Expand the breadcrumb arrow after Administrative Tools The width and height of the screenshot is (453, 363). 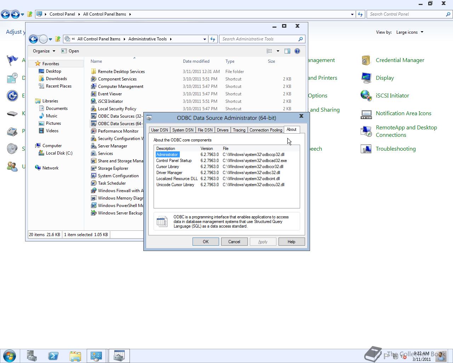pyautogui.click(x=171, y=39)
